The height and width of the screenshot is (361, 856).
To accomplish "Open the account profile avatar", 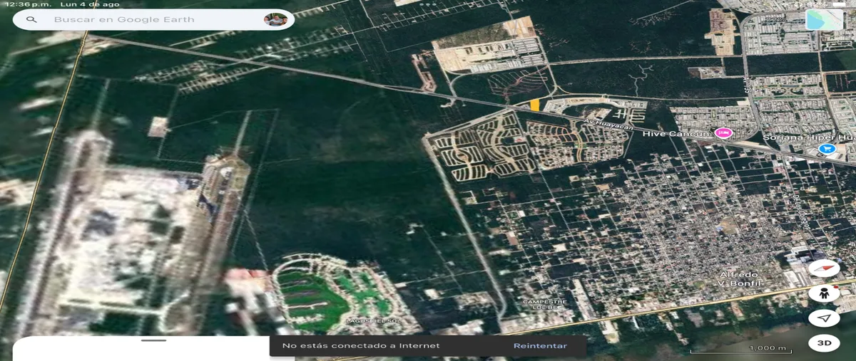I will [275, 19].
